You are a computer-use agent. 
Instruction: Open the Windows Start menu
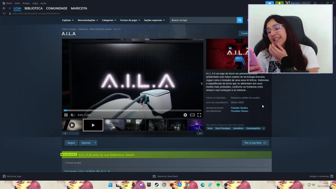(110, 185)
